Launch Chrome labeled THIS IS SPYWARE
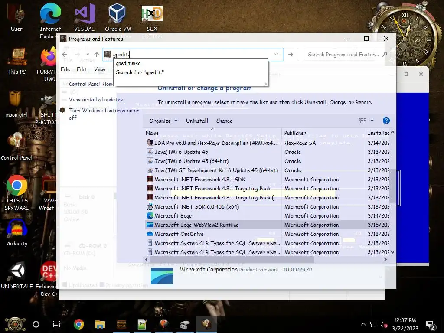Viewport: 444px width, 333px height. point(17,193)
